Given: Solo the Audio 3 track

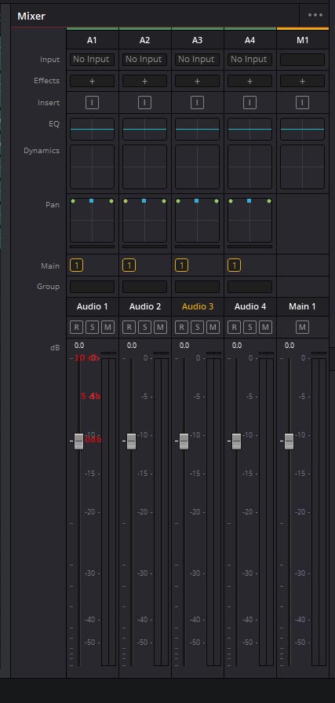Looking at the screenshot, I should pos(197,328).
